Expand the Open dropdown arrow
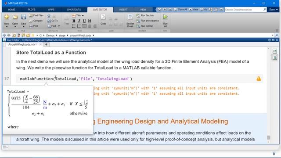 [15, 26]
